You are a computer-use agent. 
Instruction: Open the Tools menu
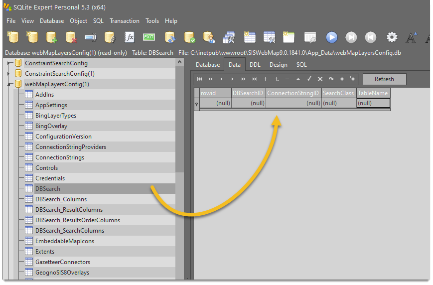pos(152,21)
